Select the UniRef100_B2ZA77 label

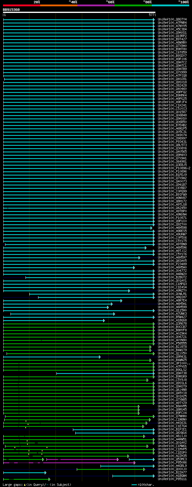pos(172,473)
